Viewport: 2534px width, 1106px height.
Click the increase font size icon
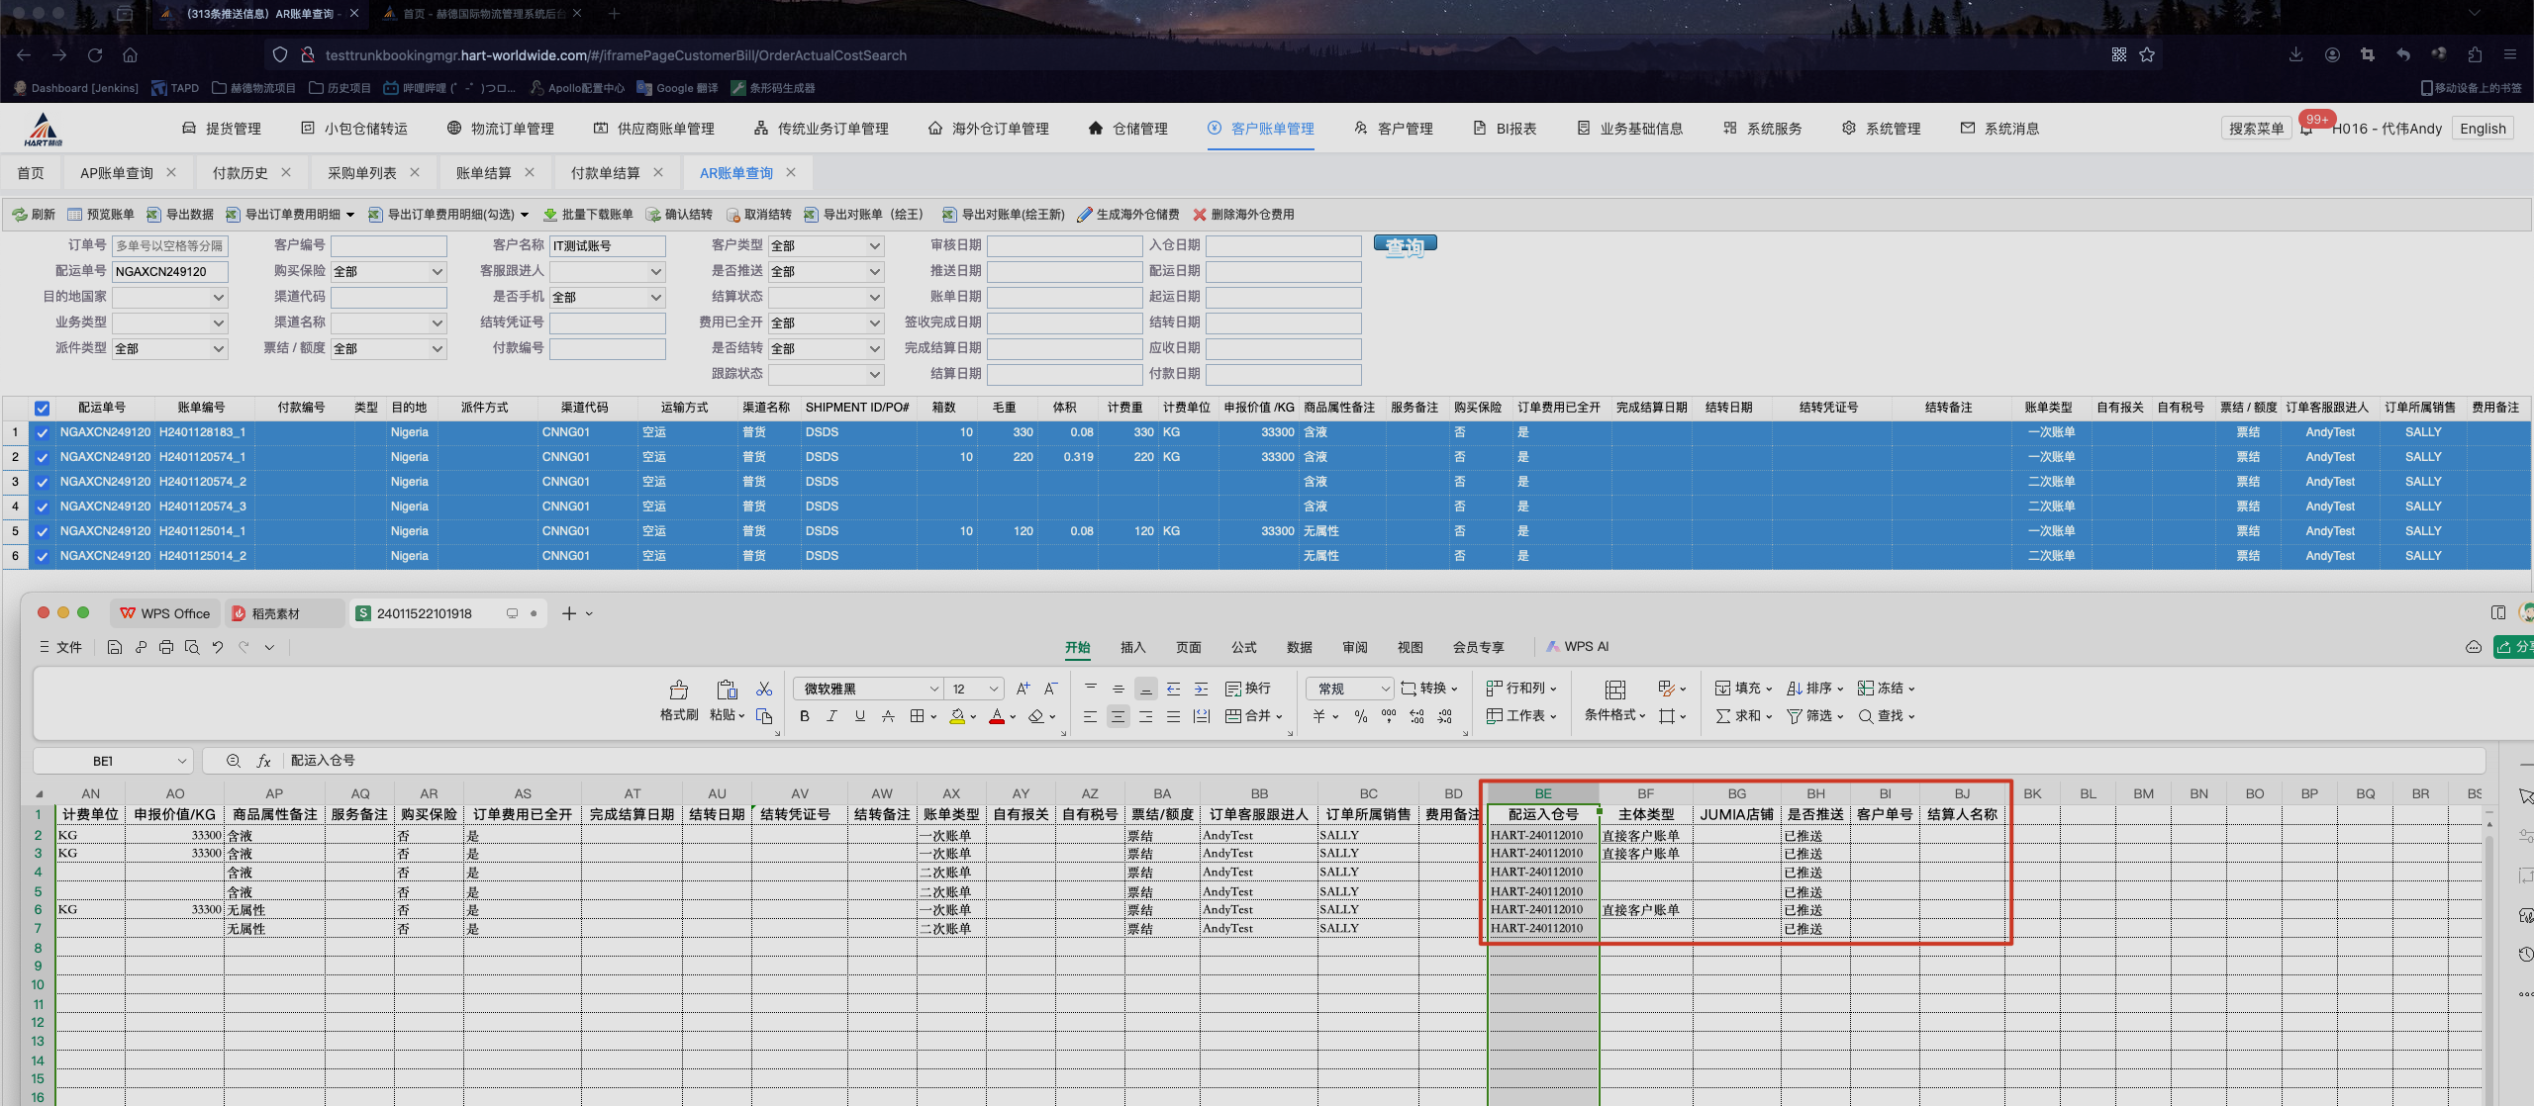click(1023, 689)
